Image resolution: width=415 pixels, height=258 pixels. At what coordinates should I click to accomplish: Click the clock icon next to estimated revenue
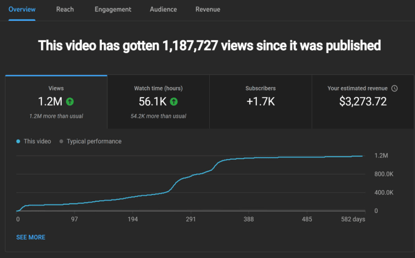(x=394, y=88)
